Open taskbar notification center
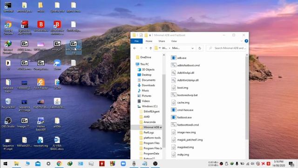 (291, 164)
